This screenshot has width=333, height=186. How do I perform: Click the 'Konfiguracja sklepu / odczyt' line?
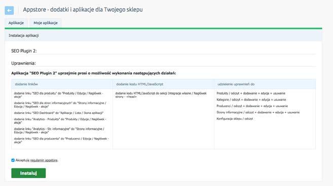click(x=235, y=119)
